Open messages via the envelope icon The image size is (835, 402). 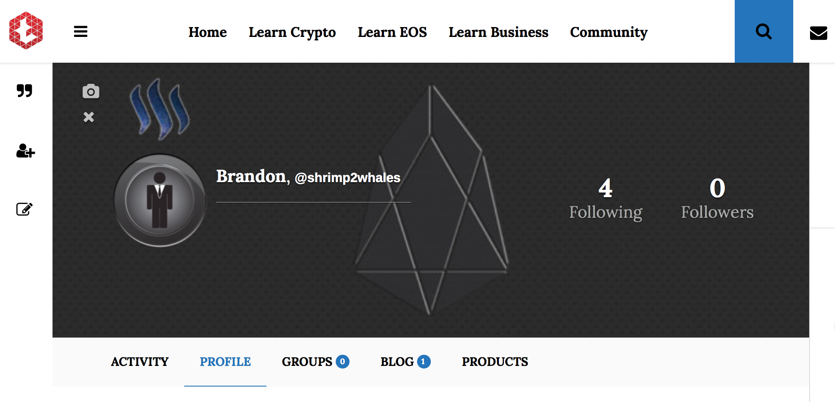click(819, 32)
